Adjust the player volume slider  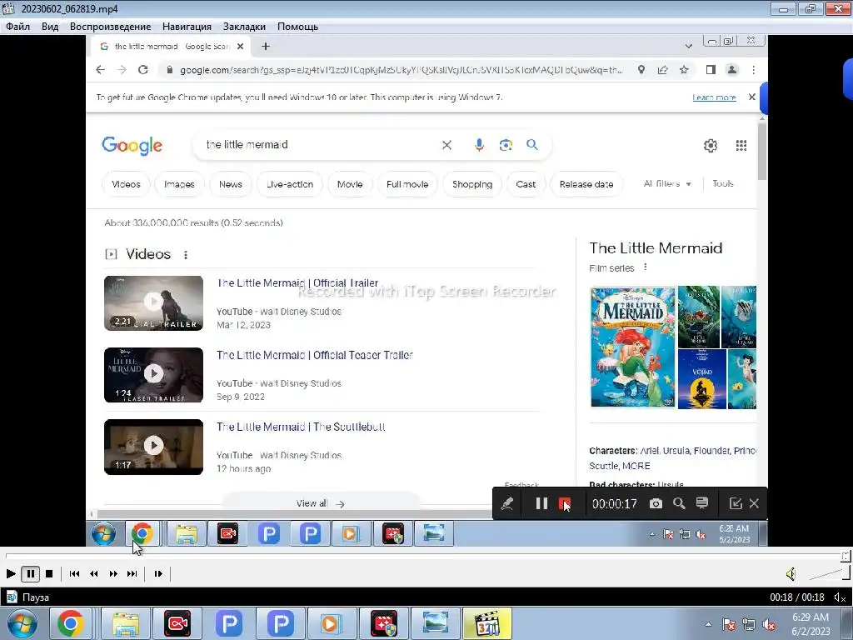tap(829, 573)
